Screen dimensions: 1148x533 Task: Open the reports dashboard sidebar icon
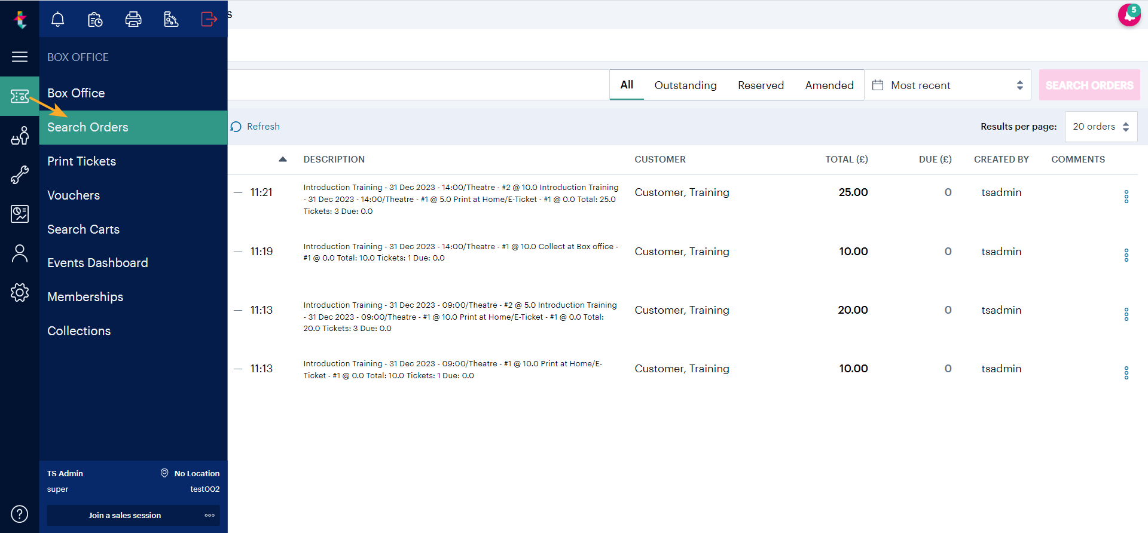(20, 213)
